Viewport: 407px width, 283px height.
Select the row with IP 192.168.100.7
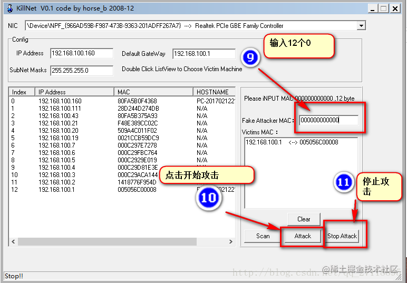point(122,145)
